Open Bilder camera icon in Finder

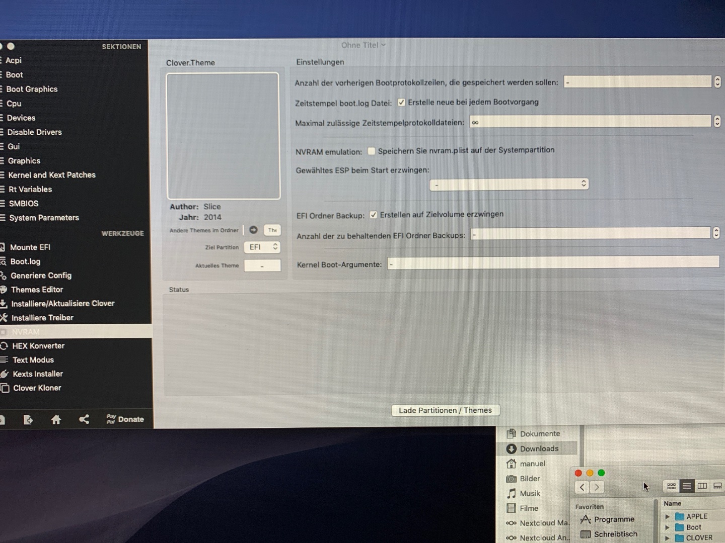[512, 479]
